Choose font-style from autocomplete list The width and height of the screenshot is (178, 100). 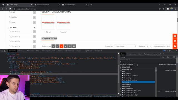click(x=138, y=86)
